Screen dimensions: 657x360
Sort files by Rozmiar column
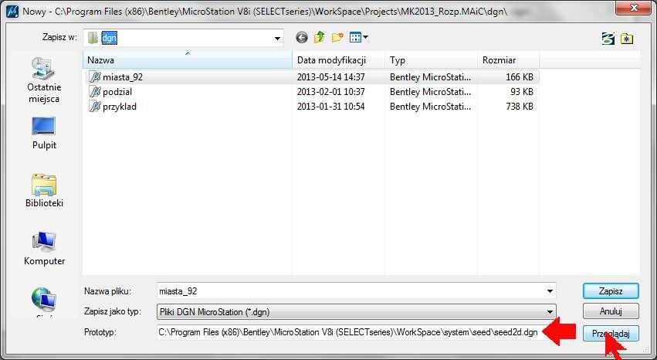pos(509,60)
